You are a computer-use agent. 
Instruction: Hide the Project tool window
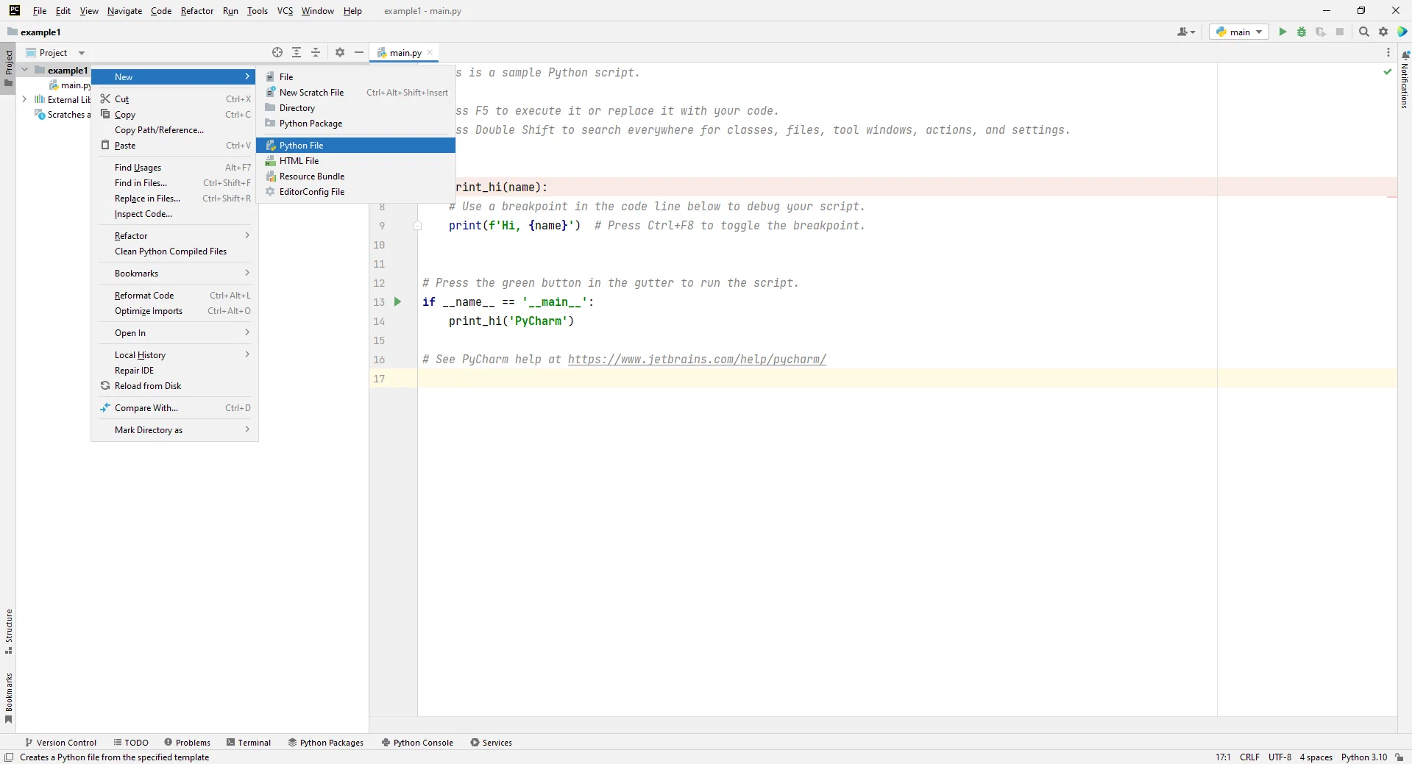coord(359,52)
